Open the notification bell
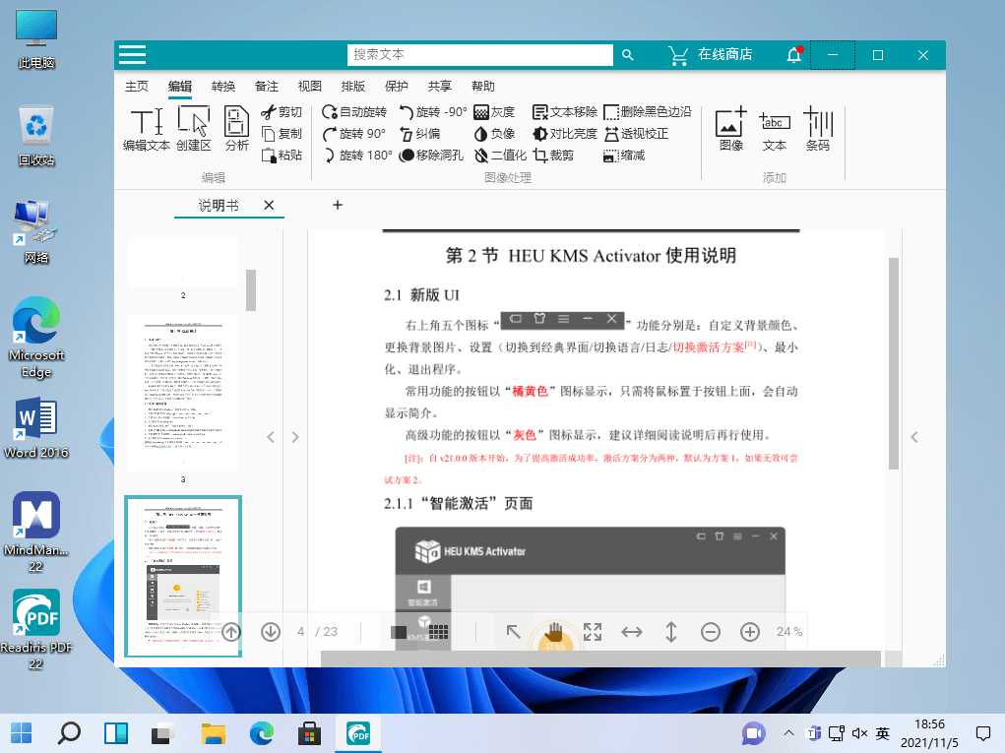Screen dimensions: 1005x753 pos(794,55)
